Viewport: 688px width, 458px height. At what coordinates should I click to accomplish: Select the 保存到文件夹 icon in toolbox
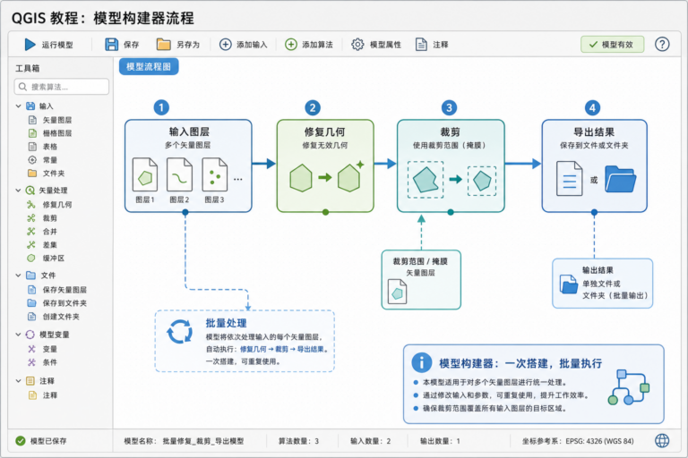coord(32,303)
